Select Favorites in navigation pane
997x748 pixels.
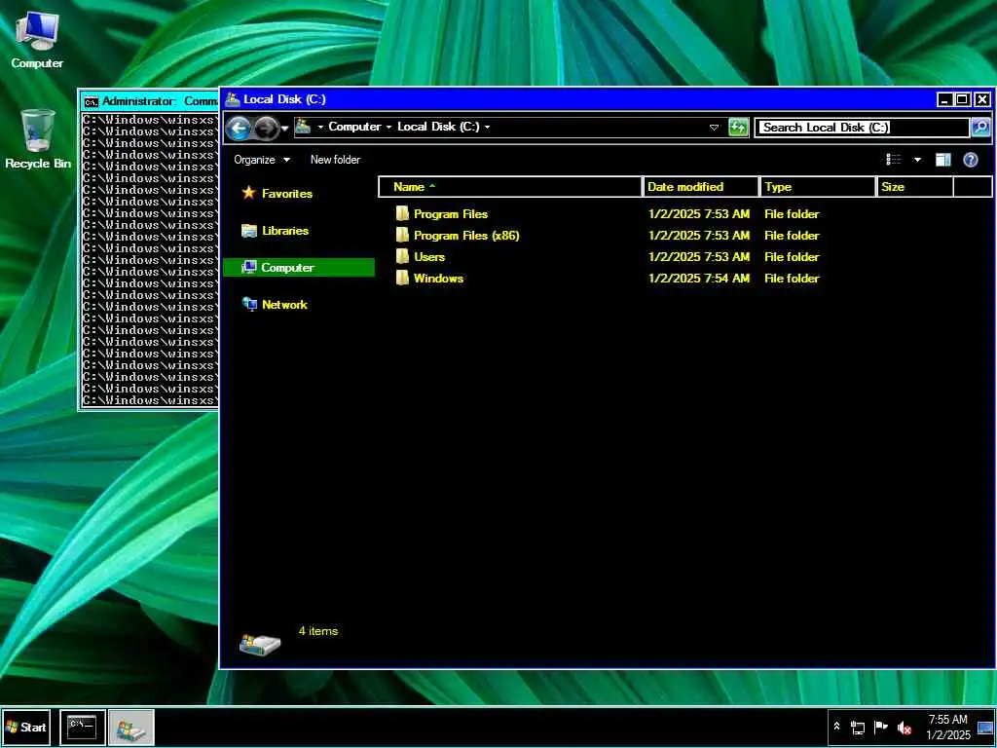(287, 194)
